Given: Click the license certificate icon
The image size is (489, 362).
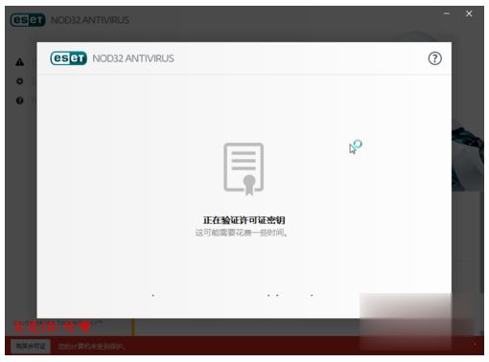Looking at the screenshot, I should tap(244, 169).
